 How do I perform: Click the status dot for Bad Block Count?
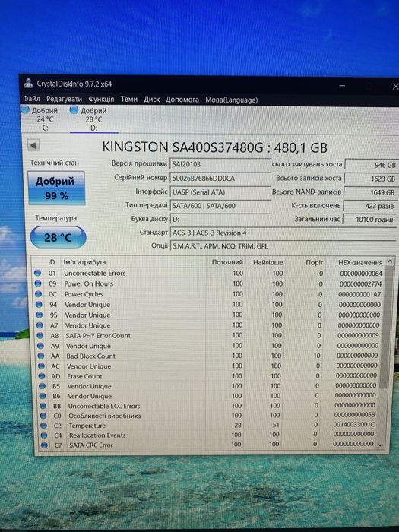click(x=41, y=356)
